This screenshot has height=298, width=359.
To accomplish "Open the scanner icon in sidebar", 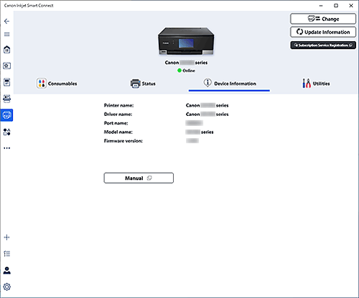I will [6, 99].
